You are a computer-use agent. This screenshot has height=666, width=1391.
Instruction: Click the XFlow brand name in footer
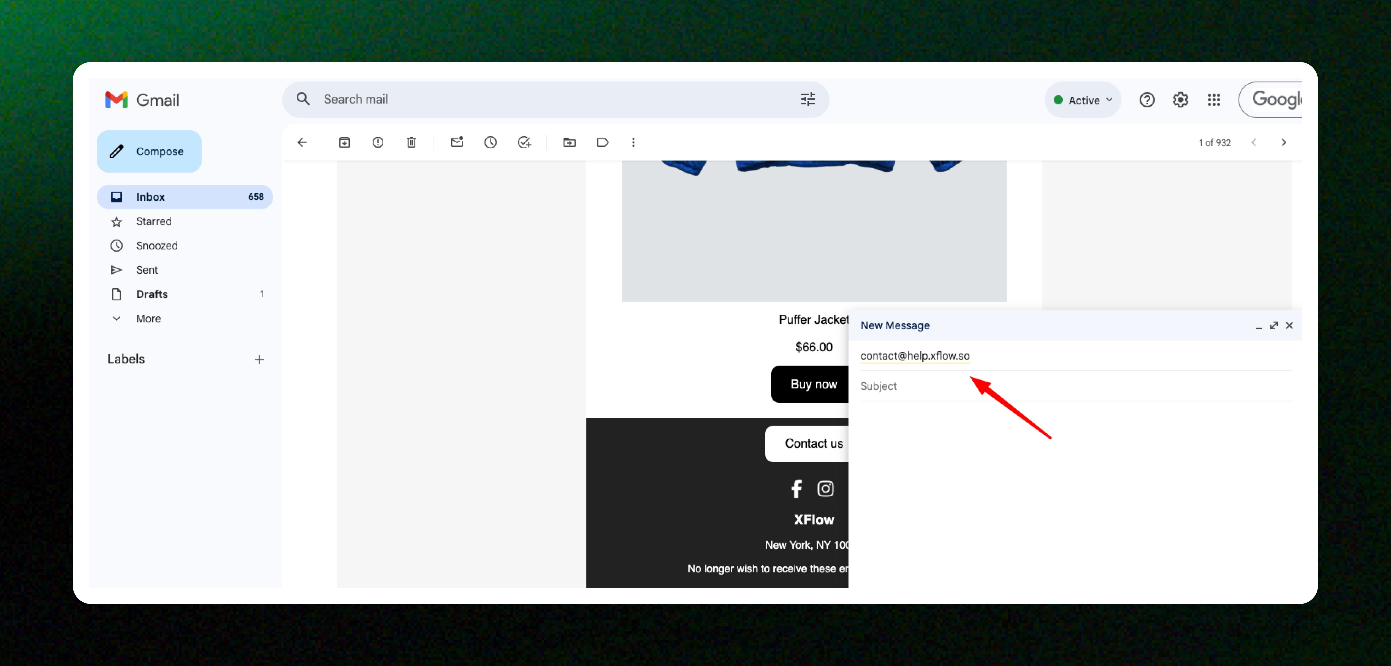[814, 520]
